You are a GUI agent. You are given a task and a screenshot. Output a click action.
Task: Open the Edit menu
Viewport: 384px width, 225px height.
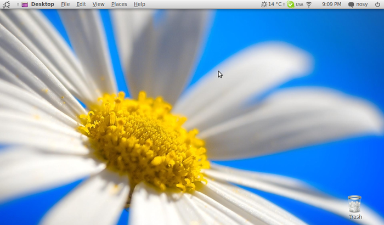(x=81, y=4)
